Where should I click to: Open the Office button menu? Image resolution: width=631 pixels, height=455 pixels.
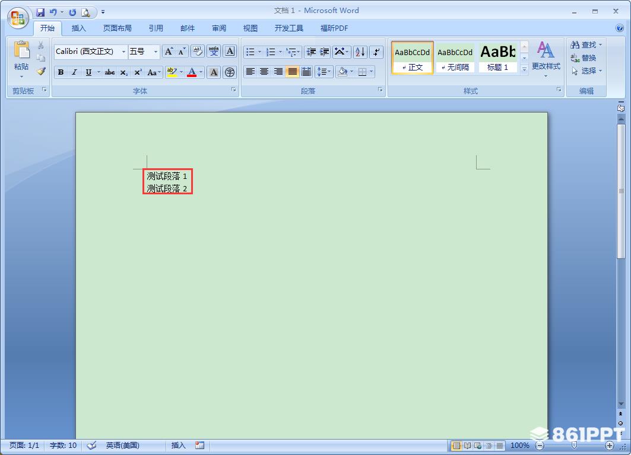click(18, 18)
